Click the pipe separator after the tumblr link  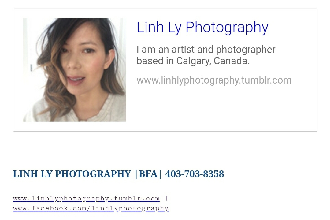tap(167, 198)
